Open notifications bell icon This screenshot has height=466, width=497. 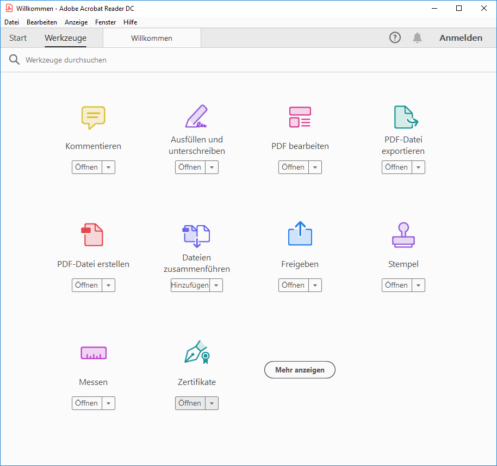[417, 38]
